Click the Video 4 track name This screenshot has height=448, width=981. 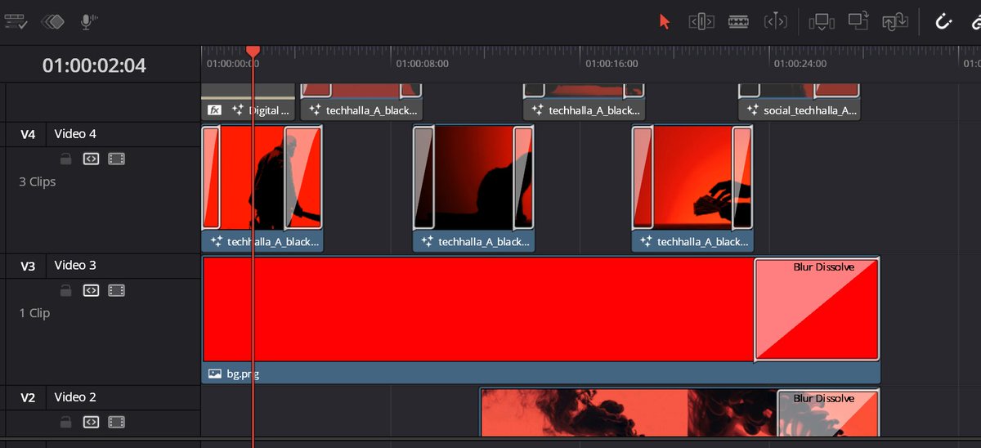tap(75, 134)
